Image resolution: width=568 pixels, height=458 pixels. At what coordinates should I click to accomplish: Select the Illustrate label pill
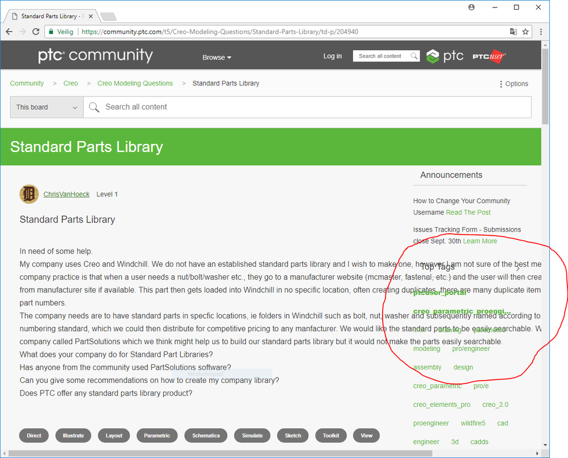[x=73, y=436]
